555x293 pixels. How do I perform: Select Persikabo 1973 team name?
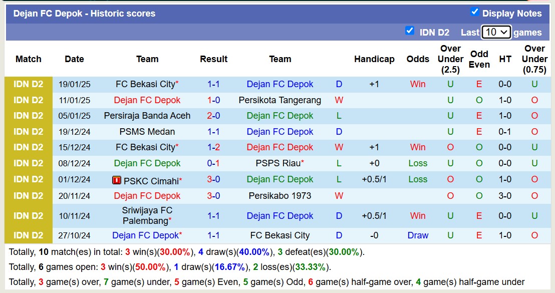(280, 196)
